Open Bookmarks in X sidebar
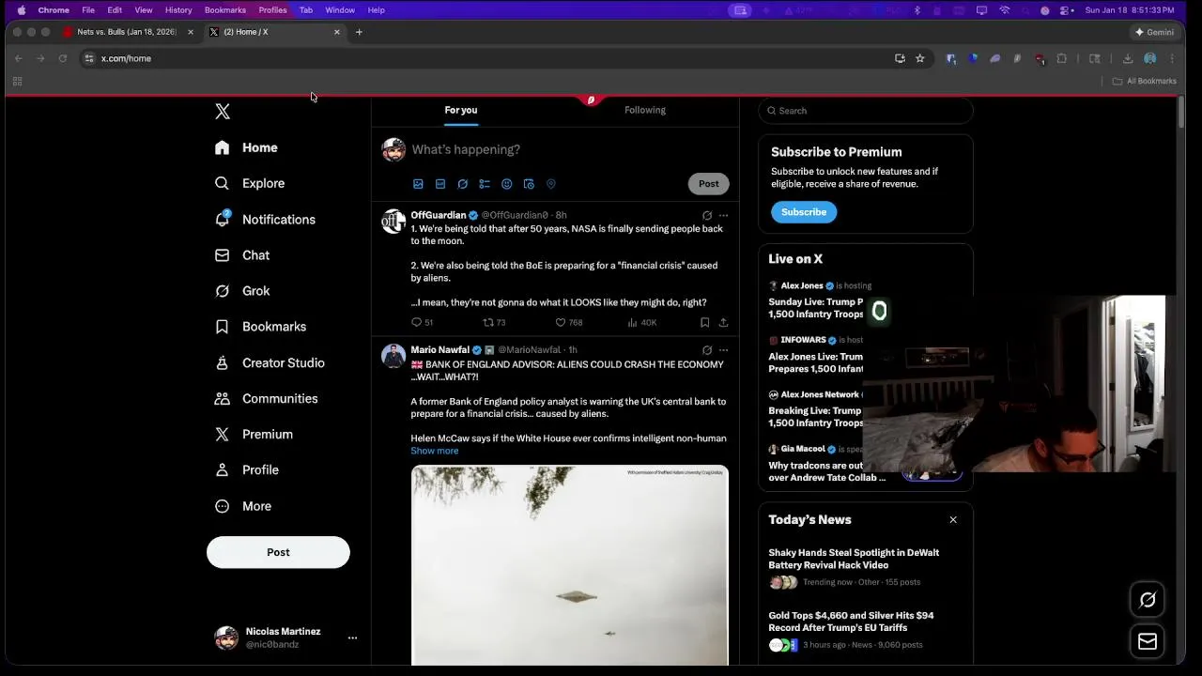 (x=260, y=327)
